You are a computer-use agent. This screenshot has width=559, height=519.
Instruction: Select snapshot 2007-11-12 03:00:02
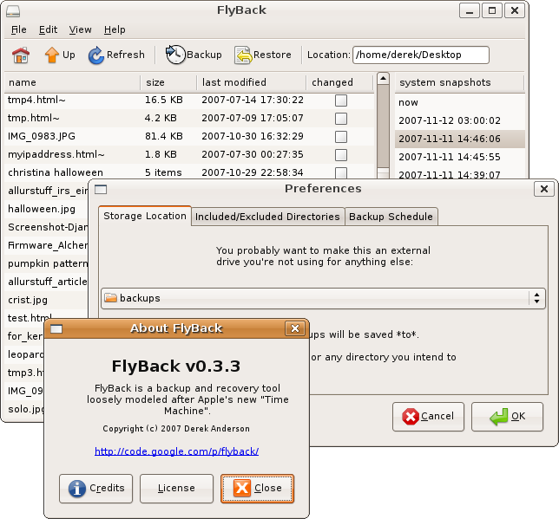tap(460, 120)
